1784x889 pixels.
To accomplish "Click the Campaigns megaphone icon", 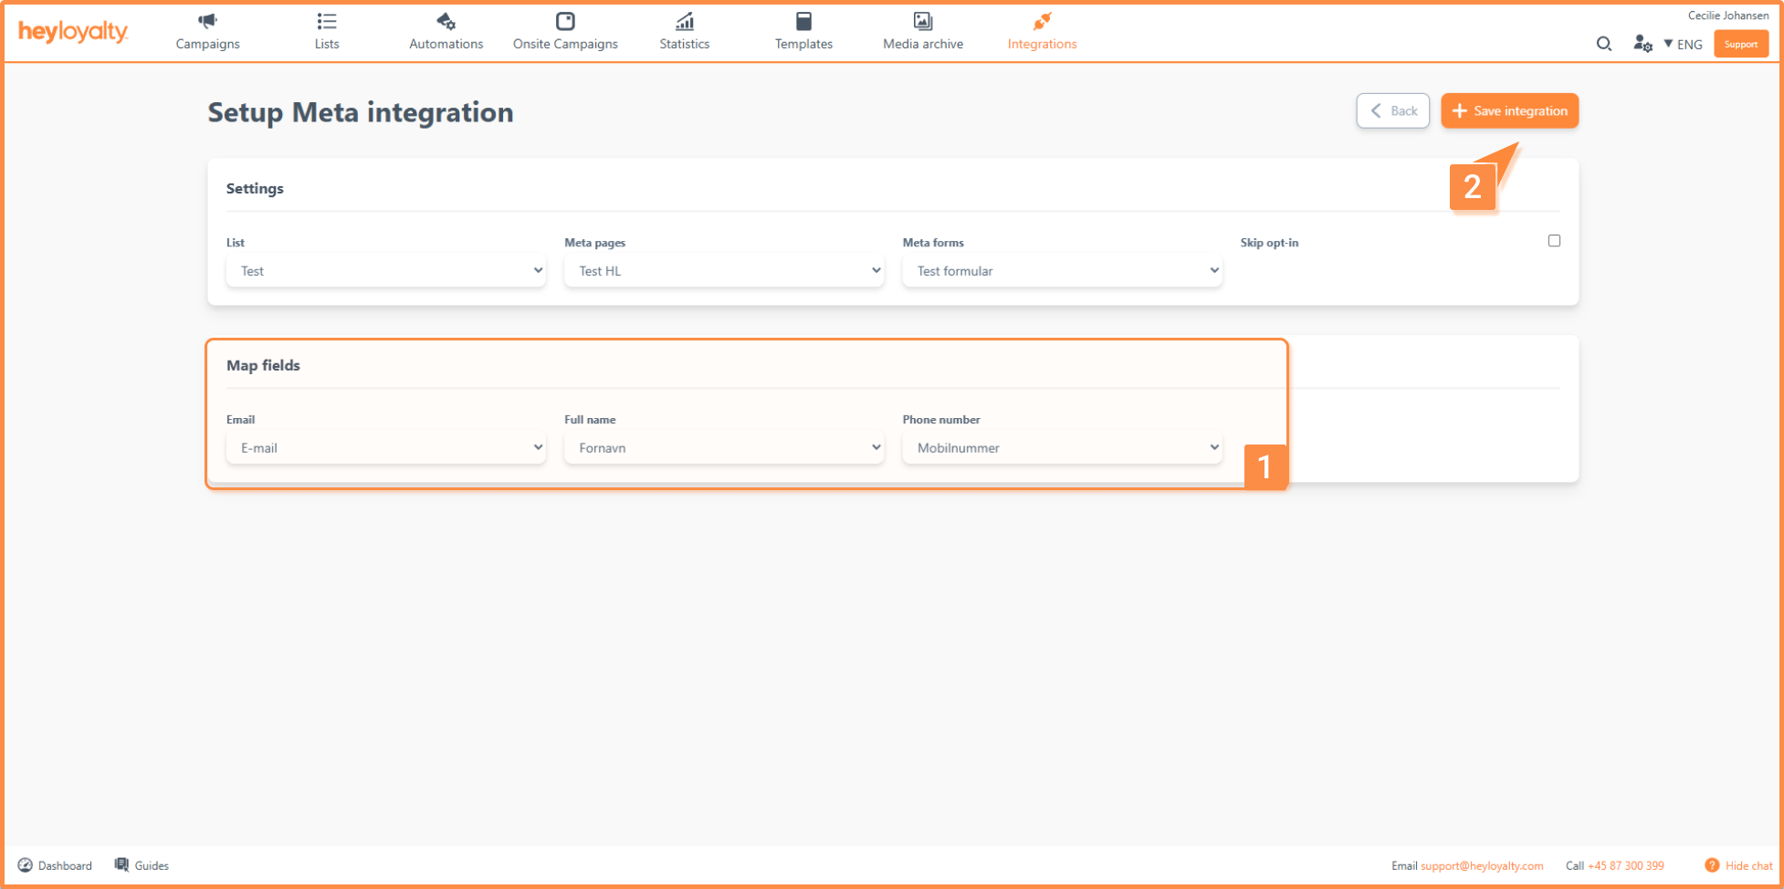I will click(207, 21).
